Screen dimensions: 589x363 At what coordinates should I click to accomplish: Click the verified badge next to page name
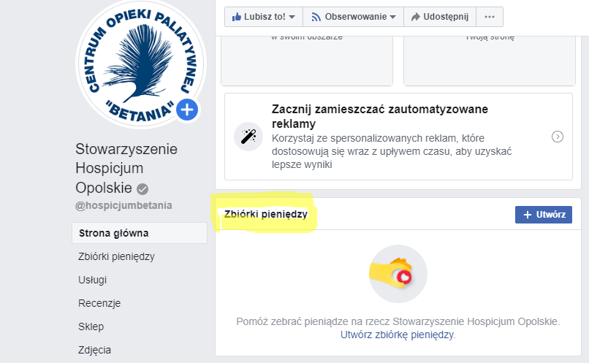[x=142, y=189]
